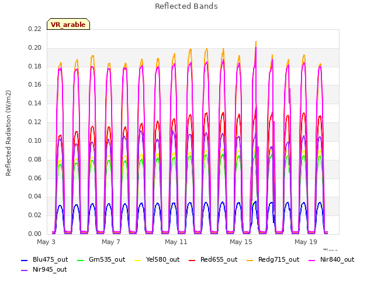374x281 pixels.
Task: Click the May 15 x-axis tick label
Action: (x=241, y=242)
